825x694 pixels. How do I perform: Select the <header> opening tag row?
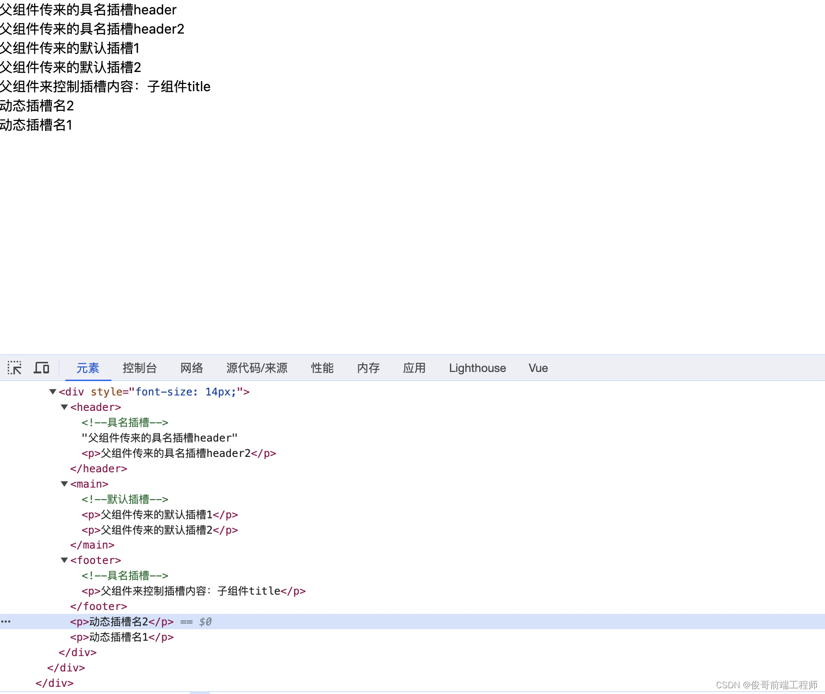click(x=96, y=407)
